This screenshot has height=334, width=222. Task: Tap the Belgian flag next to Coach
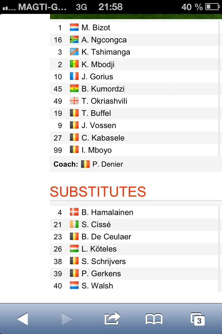coord(85,164)
